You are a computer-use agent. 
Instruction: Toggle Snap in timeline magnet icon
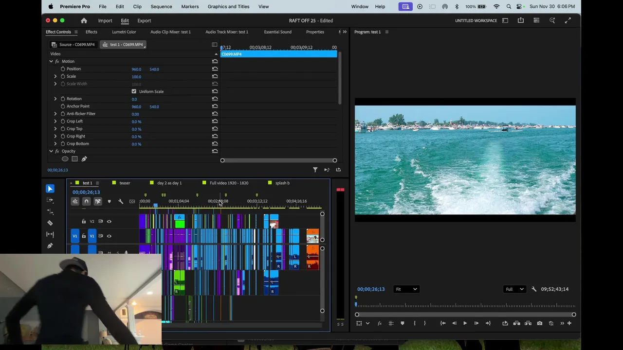click(x=86, y=201)
